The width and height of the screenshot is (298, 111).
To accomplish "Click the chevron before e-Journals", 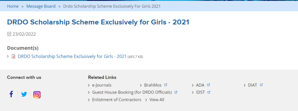I will click(x=89, y=85).
